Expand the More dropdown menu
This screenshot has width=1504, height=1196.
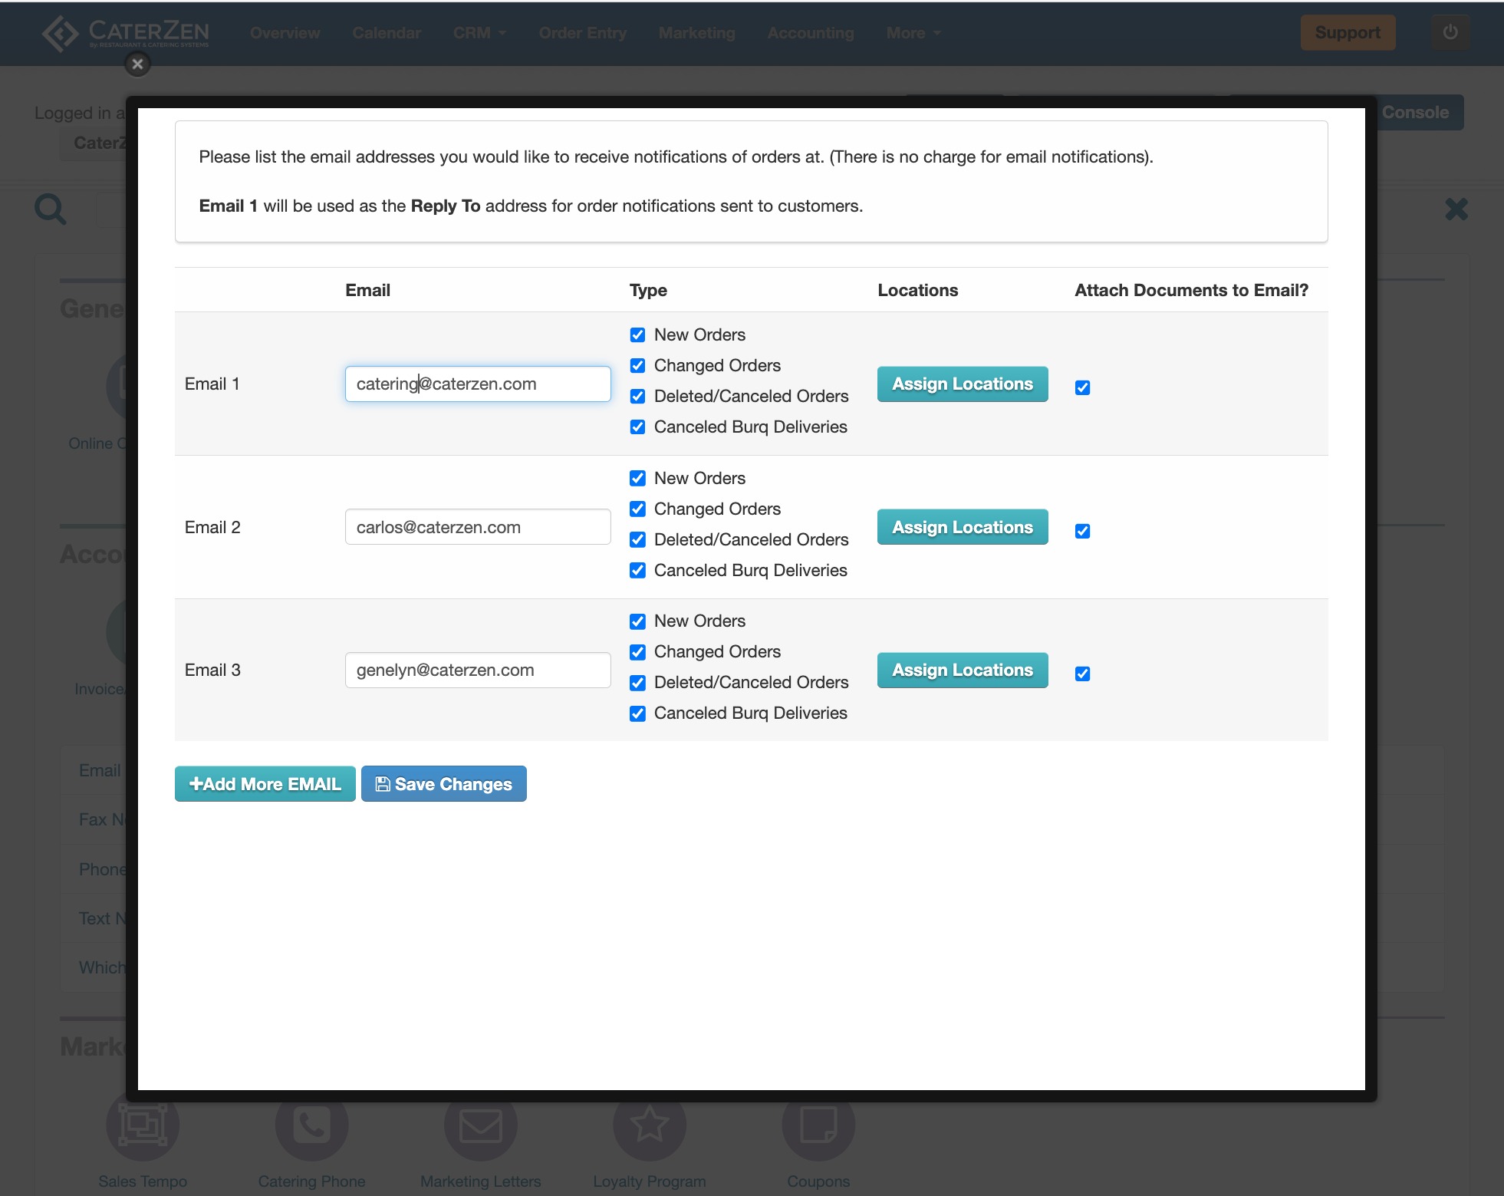pyautogui.click(x=913, y=33)
